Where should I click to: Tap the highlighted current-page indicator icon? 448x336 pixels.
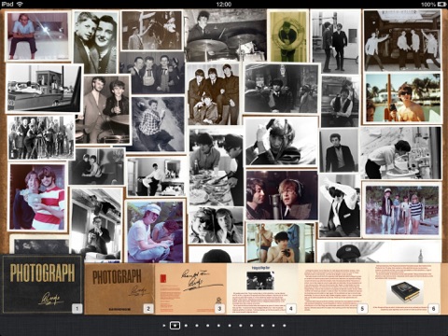175,326
